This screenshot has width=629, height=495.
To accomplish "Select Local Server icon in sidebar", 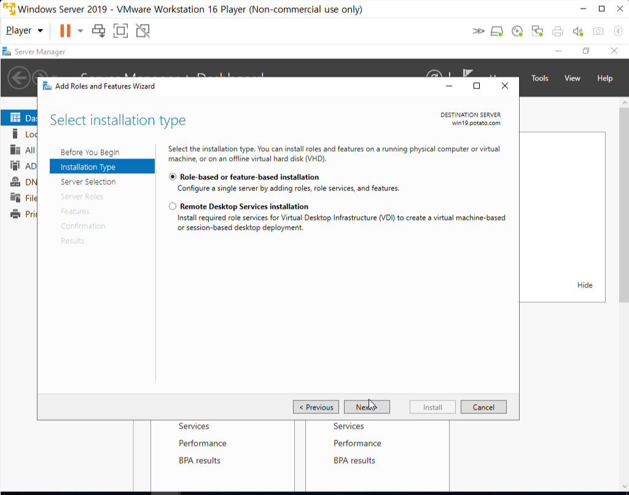I will point(15,134).
